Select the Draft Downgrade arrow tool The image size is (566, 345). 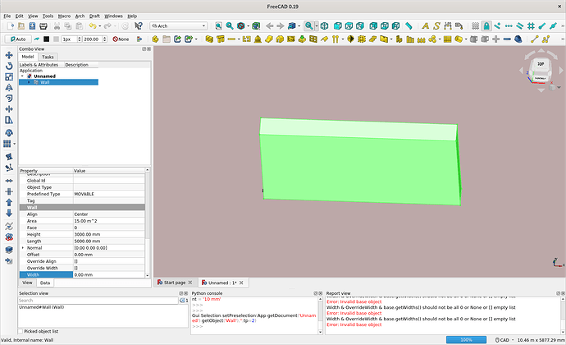coord(9,214)
